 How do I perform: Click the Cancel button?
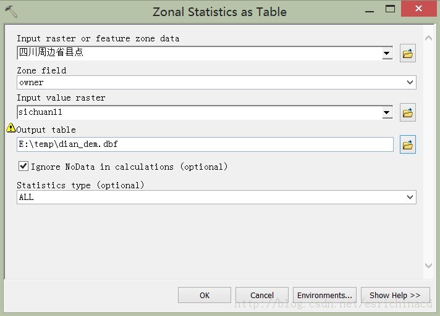pos(262,295)
